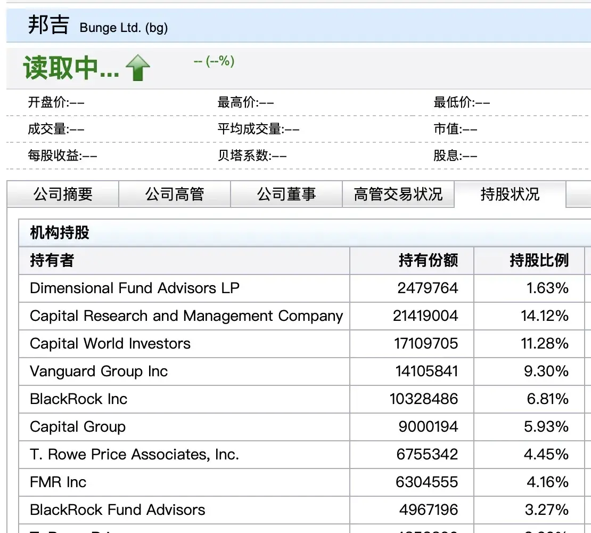Select the BlackRock Inc row
The width and height of the screenshot is (591, 533).
pyautogui.click(x=79, y=399)
